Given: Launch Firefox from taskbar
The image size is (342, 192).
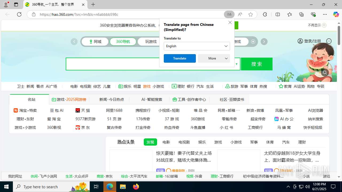Looking at the screenshot, I should pyautogui.click(x=136, y=187).
